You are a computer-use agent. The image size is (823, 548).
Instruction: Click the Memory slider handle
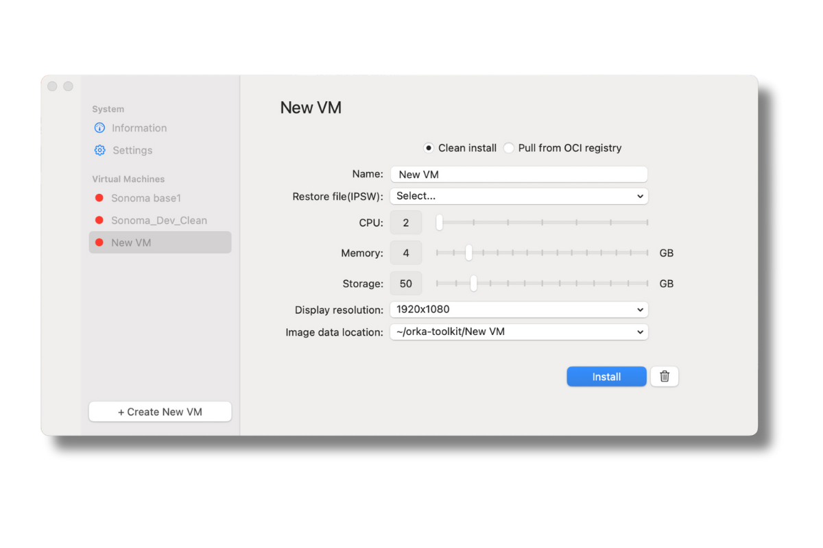pyautogui.click(x=468, y=253)
